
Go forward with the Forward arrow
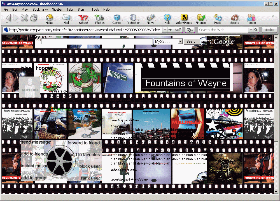pyautogui.click(x=16, y=18)
